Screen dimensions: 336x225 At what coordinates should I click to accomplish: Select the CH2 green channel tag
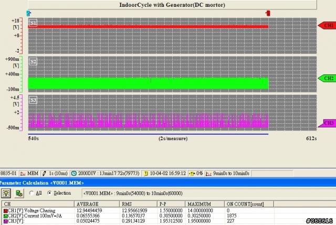tap(327, 78)
